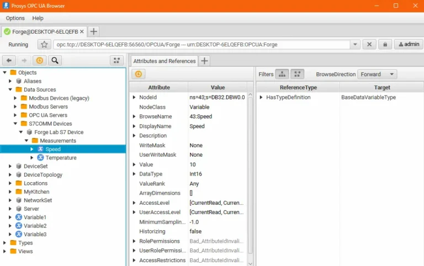Expand the DataType attribute row
Viewport: 424px width, 266px height.
point(134,174)
